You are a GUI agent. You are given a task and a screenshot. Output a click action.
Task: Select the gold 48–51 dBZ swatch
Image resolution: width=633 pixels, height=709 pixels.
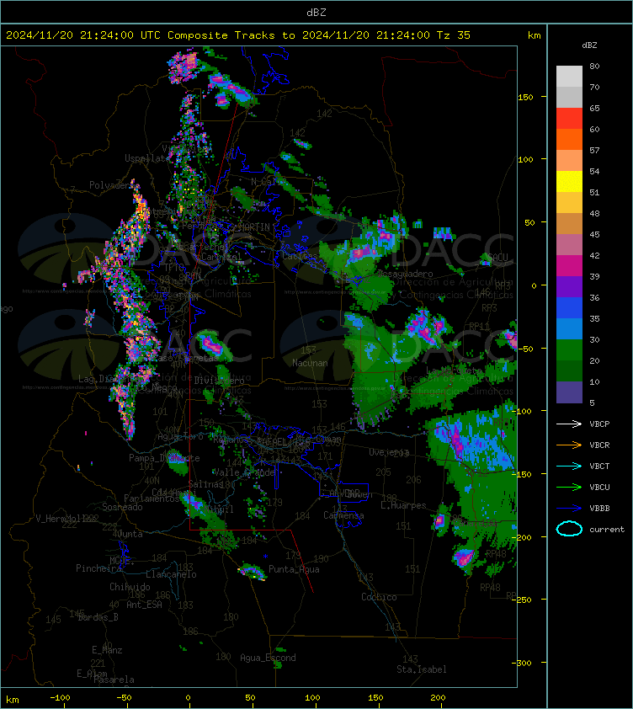(569, 203)
